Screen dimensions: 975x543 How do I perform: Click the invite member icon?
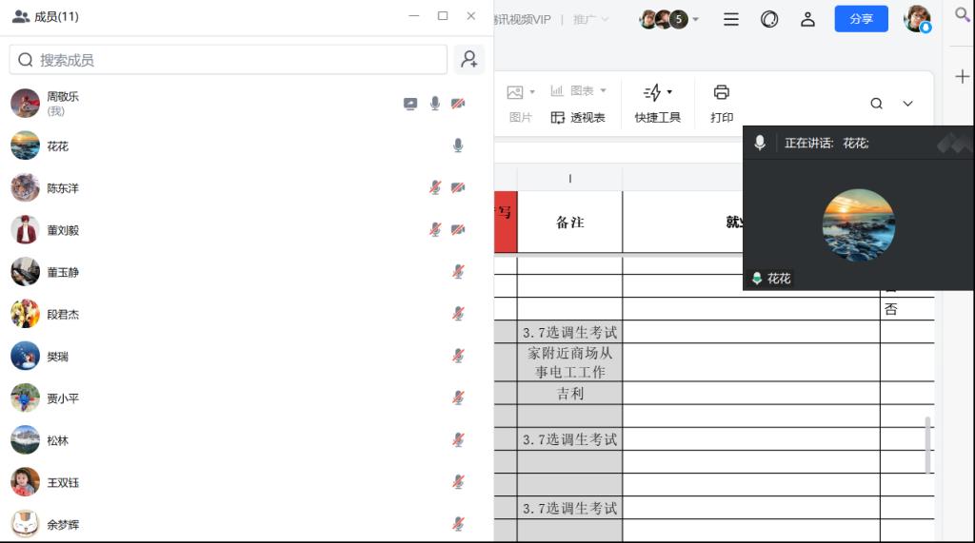coord(468,59)
